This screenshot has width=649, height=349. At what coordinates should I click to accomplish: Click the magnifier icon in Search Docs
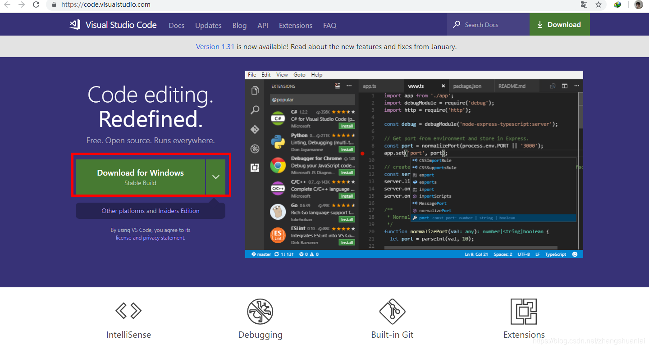tap(457, 24)
